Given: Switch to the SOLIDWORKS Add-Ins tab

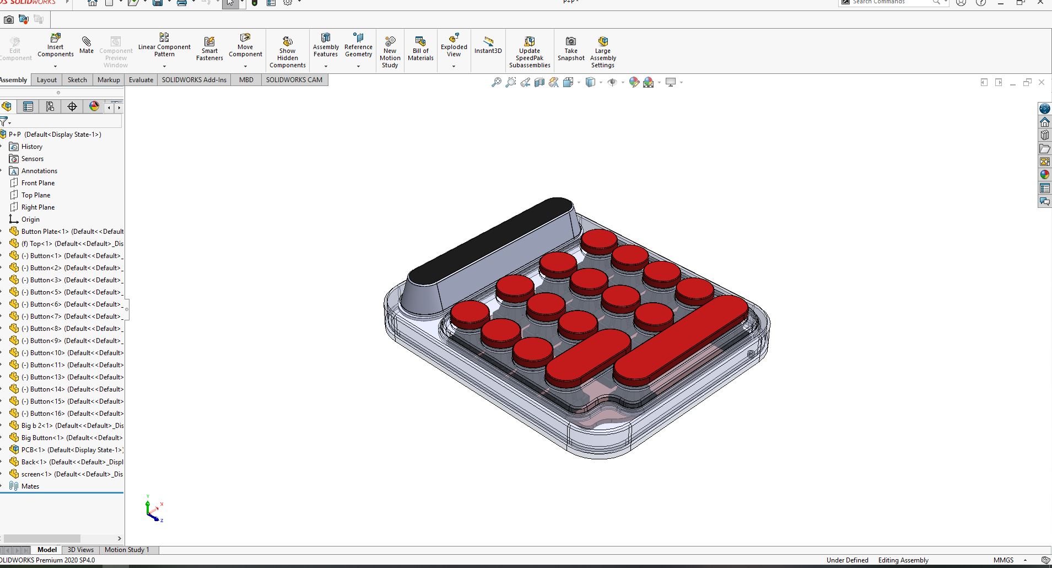Looking at the screenshot, I should tap(194, 80).
